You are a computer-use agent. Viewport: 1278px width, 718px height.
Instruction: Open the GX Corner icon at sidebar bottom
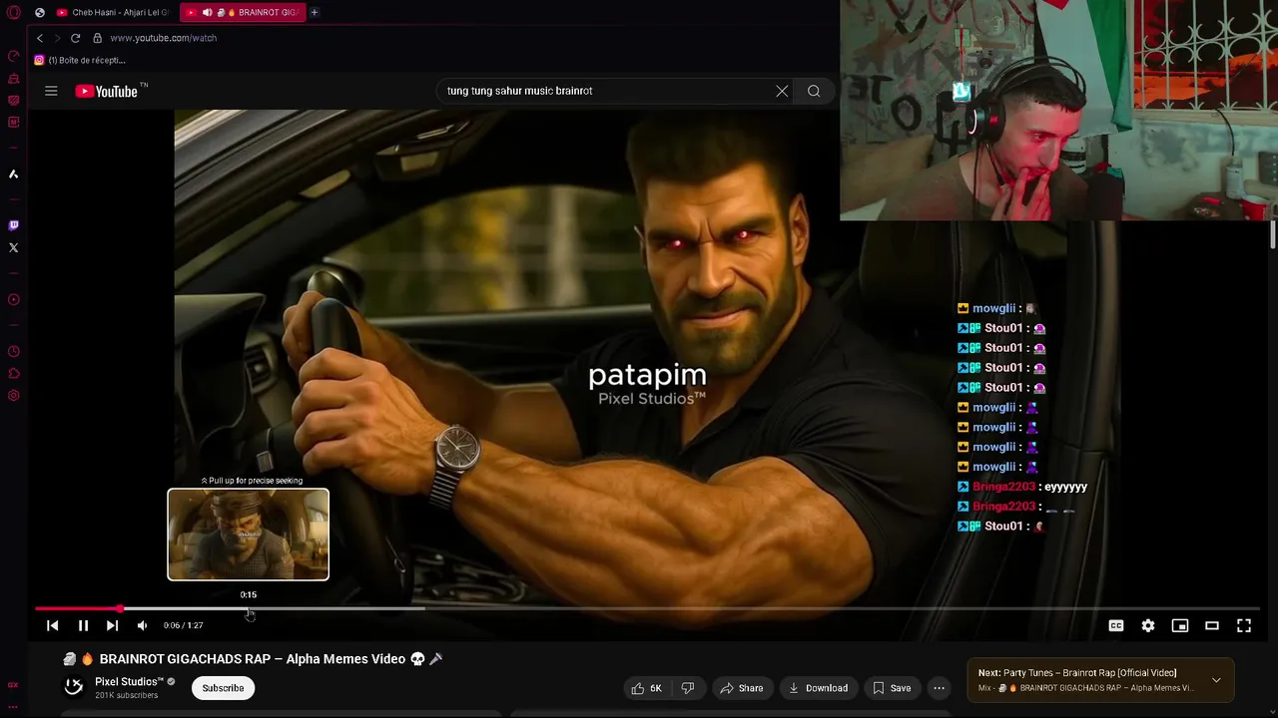pos(13,685)
